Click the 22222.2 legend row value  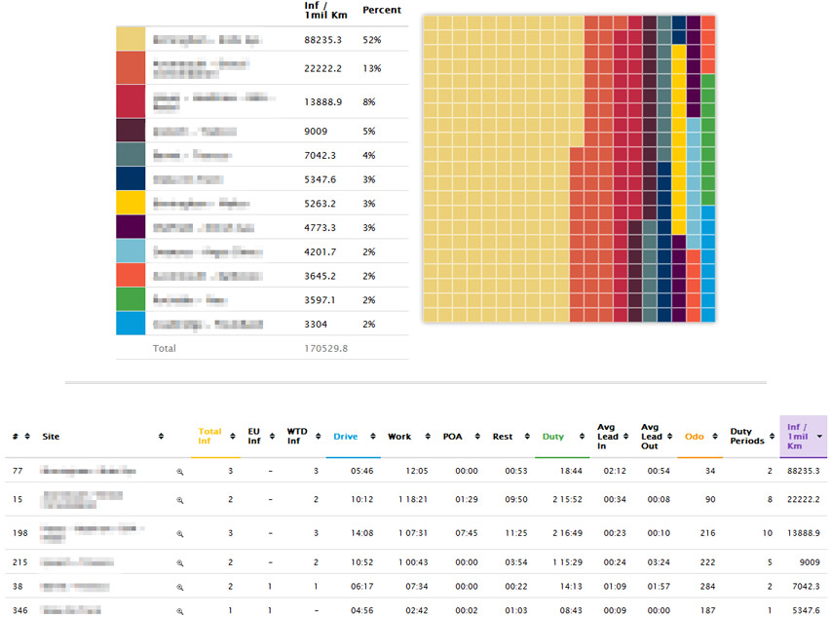323,68
